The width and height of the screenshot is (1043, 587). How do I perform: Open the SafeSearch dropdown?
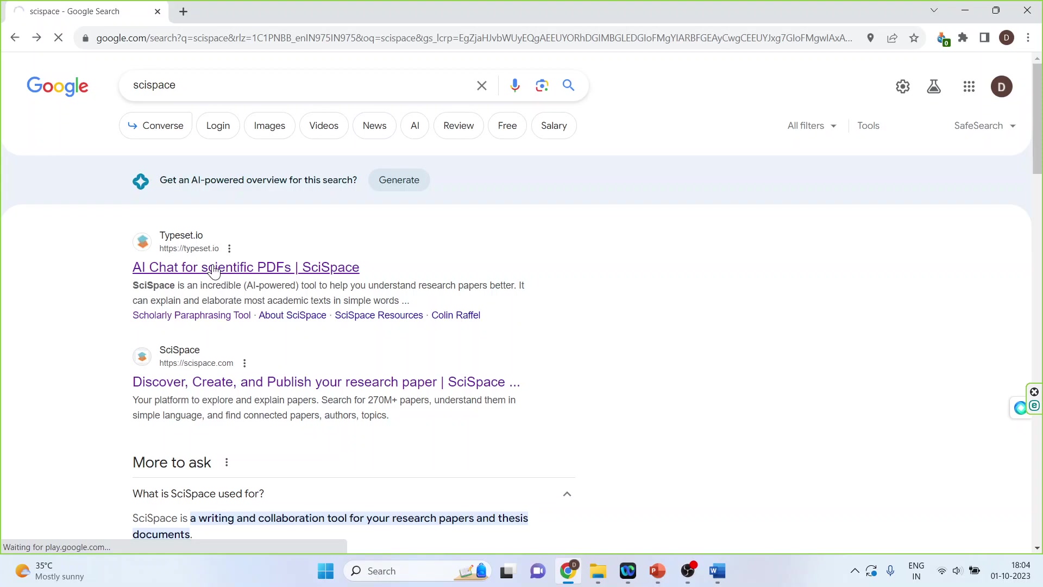984,126
